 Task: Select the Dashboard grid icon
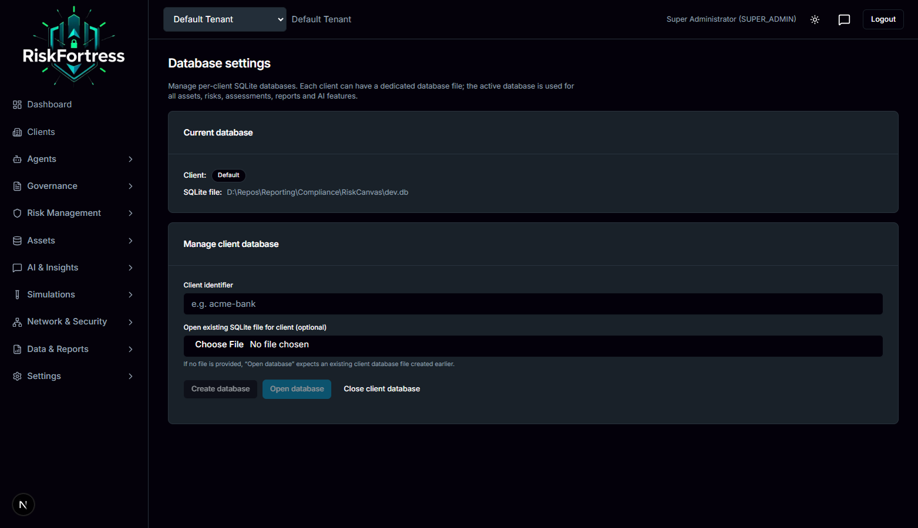(x=17, y=104)
